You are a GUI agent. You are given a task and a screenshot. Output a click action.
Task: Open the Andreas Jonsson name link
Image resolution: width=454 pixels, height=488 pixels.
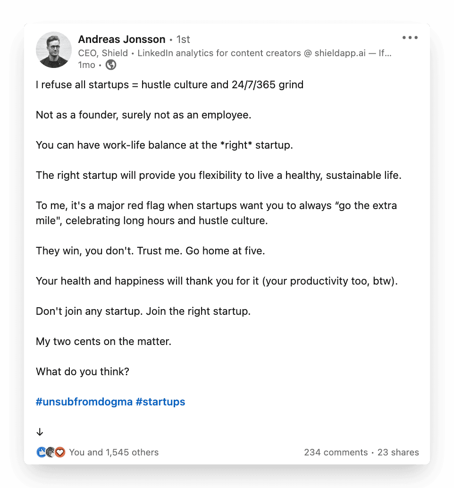click(122, 39)
